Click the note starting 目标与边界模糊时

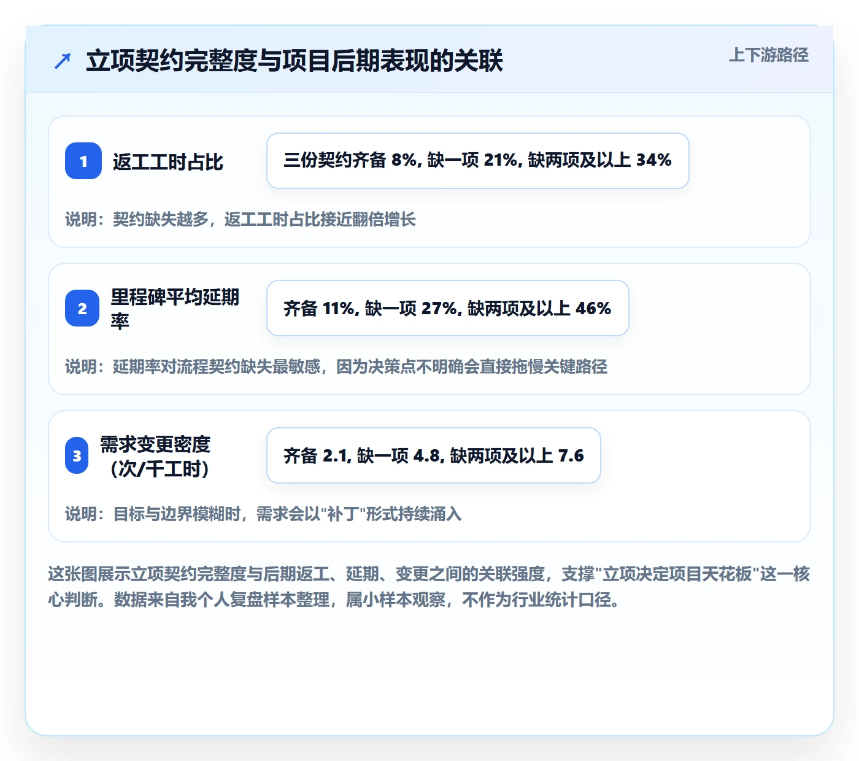click(x=263, y=514)
